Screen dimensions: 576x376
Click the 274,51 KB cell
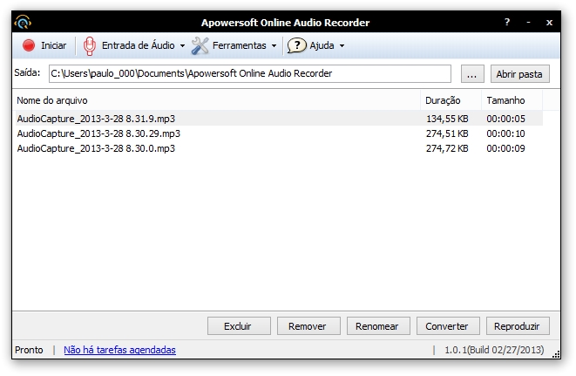[447, 133]
